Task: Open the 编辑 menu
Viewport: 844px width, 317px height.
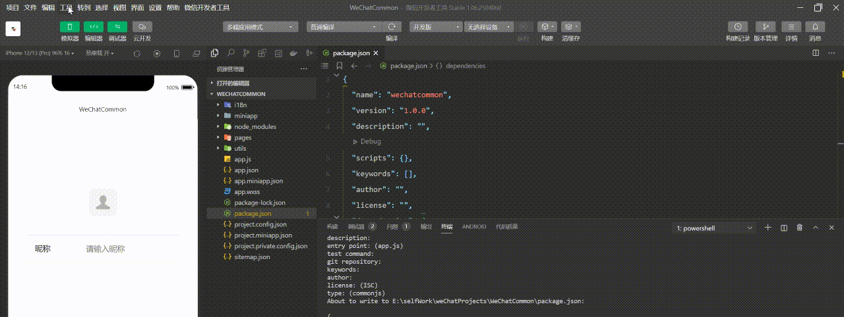Action: [48, 8]
